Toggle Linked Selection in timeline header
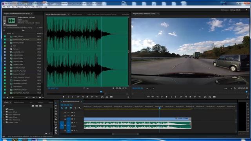The width and height of the screenshot is (251, 141). pos(71,108)
